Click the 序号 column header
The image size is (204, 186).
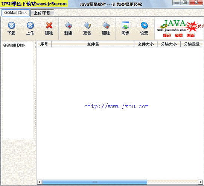pos(44,44)
